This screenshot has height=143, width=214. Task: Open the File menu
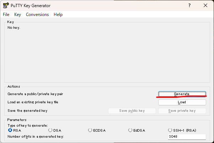(x=6, y=15)
